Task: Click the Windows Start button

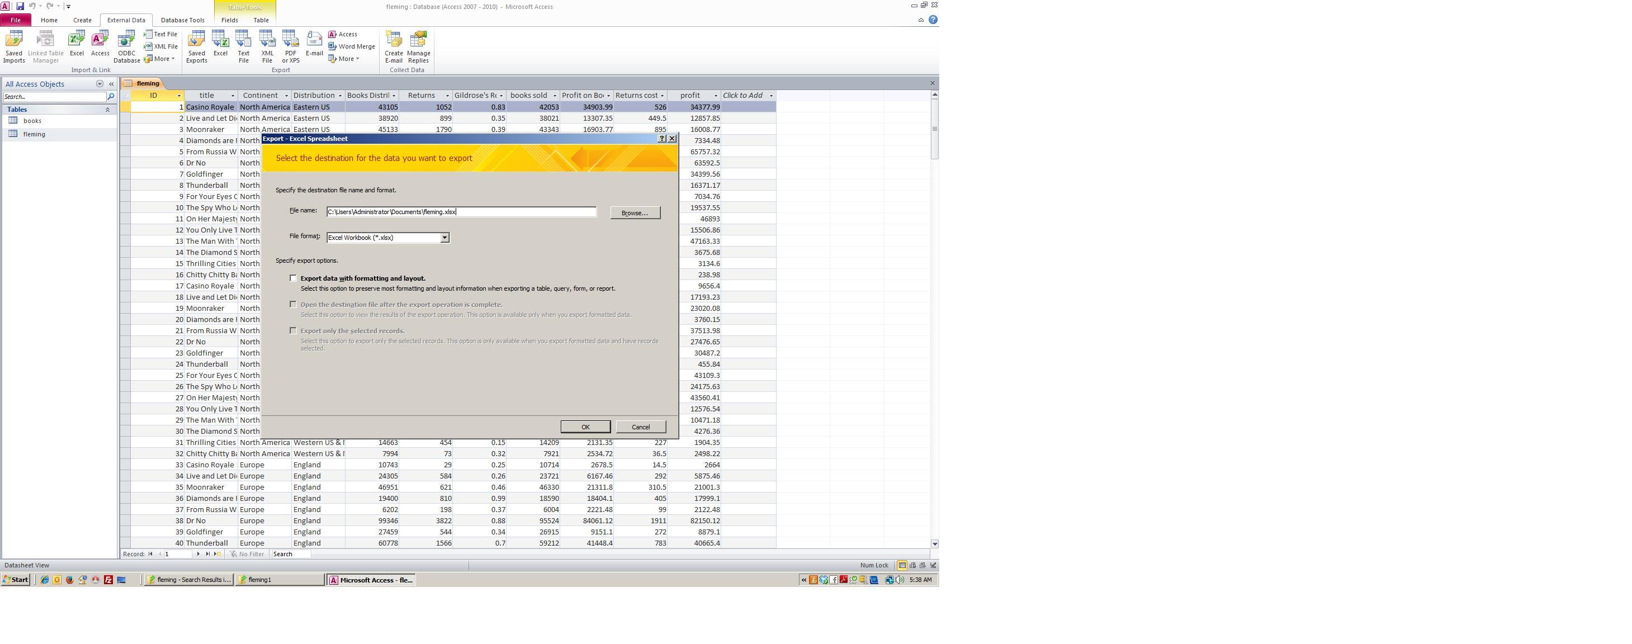Action: point(15,580)
